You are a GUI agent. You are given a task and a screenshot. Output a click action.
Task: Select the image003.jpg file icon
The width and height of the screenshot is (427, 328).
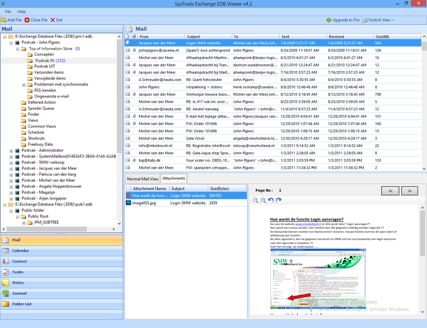[128, 203]
